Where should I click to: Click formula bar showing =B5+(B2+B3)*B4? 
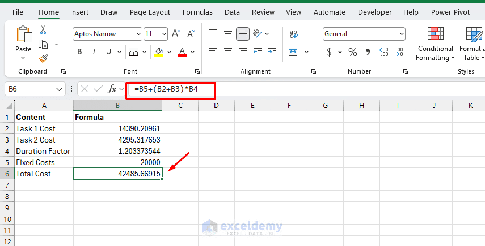pyautogui.click(x=305, y=89)
